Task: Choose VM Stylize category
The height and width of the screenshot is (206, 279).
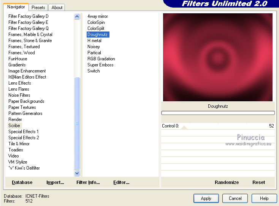Action: [x=17, y=162]
